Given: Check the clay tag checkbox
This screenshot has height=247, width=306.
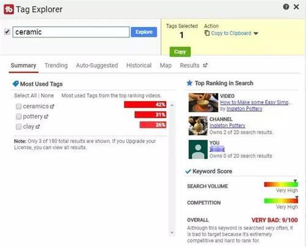Looking at the screenshot, I should point(18,127).
